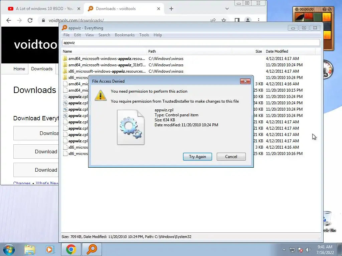Open the Chrome three-dot menu

click(x=259, y=20)
